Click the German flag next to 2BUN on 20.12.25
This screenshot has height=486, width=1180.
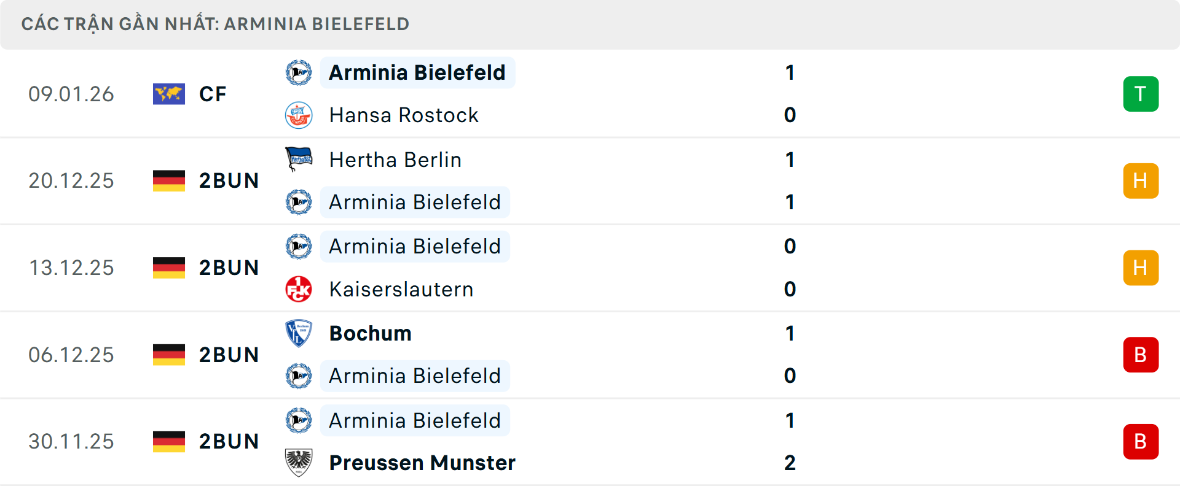click(168, 180)
